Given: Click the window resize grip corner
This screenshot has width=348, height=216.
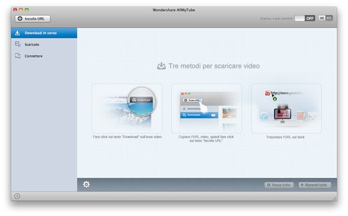Looking at the screenshot, I should (335, 197).
